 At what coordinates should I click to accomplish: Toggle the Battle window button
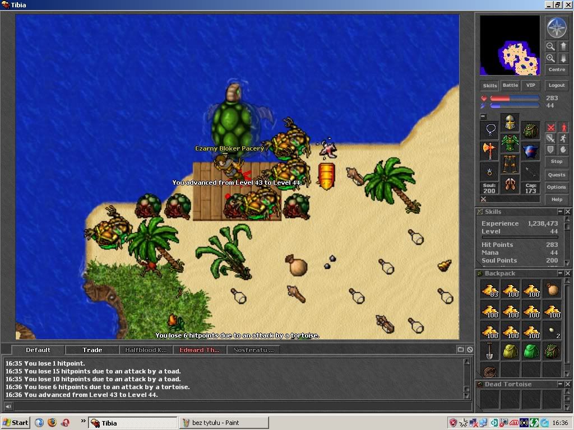(x=510, y=85)
